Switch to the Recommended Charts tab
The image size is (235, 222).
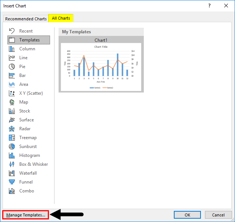point(26,19)
